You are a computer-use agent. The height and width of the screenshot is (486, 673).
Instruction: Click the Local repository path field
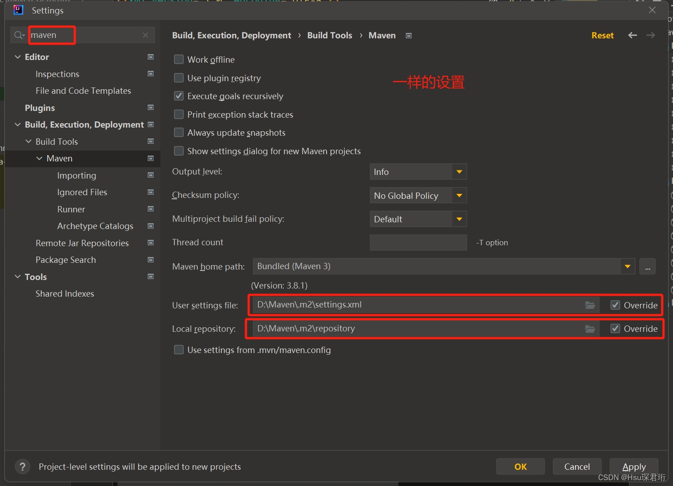(x=426, y=329)
